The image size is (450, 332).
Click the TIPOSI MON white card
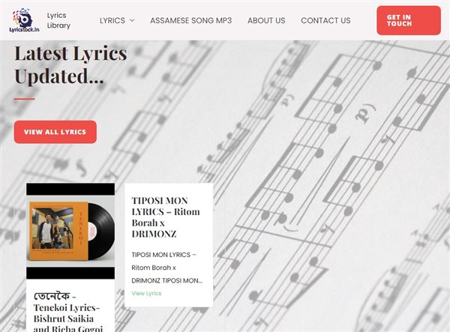click(169, 245)
